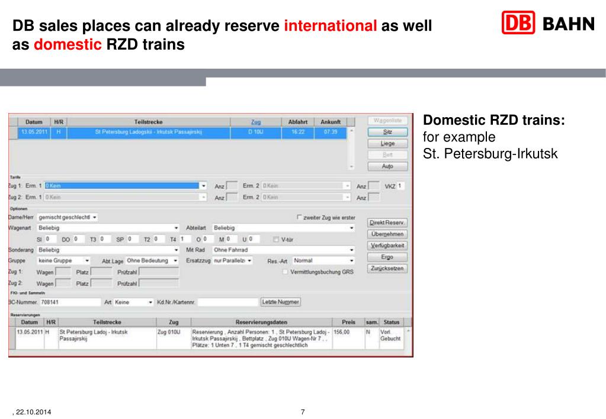Click the SI count field

(51, 240)
